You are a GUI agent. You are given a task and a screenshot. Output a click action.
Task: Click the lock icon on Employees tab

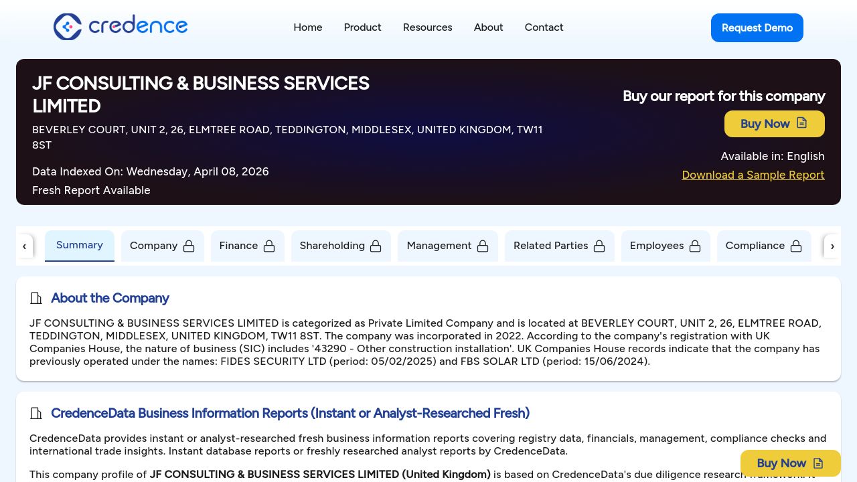695,246
